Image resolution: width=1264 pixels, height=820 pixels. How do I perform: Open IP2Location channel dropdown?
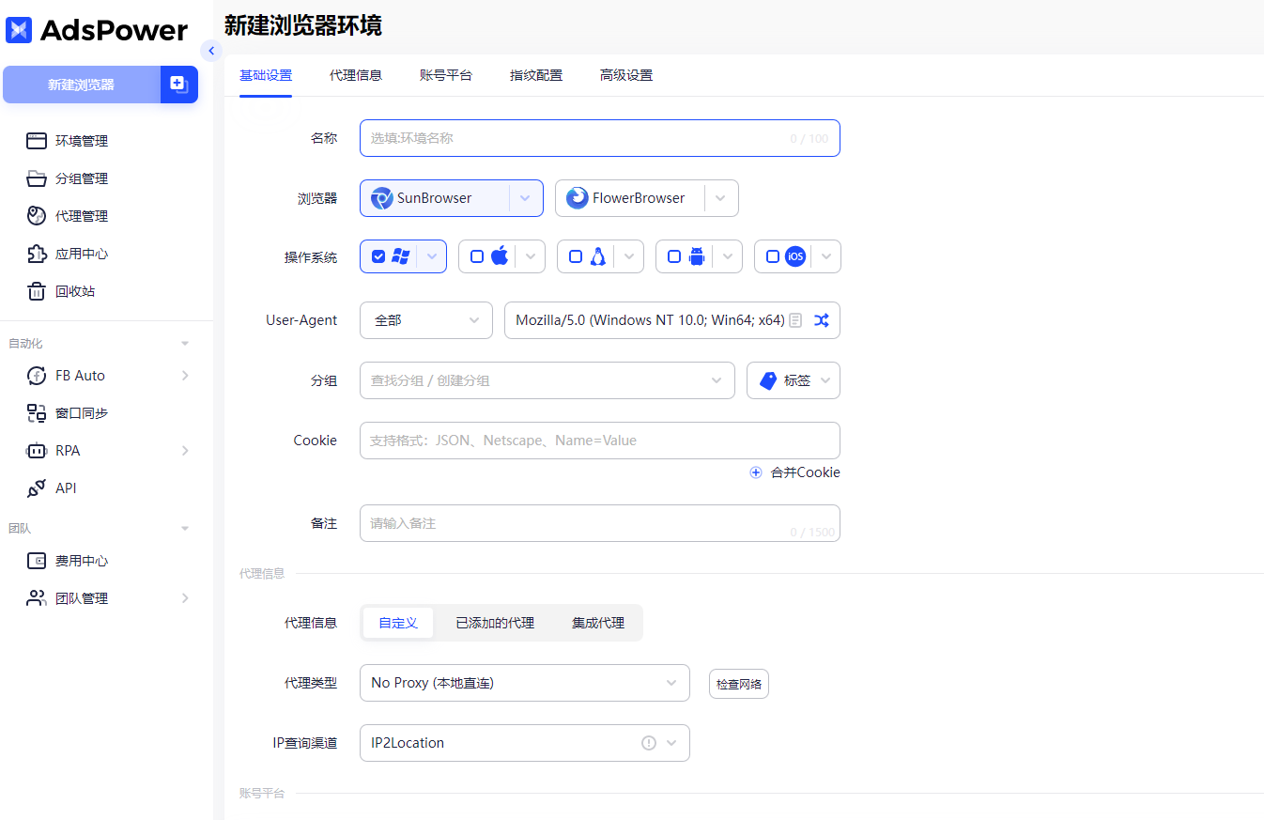point(525,743)
